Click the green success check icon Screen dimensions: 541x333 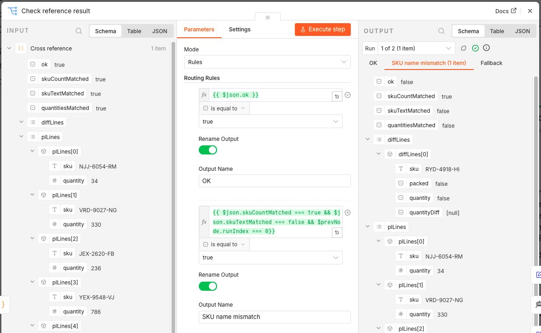click(475, 48)
